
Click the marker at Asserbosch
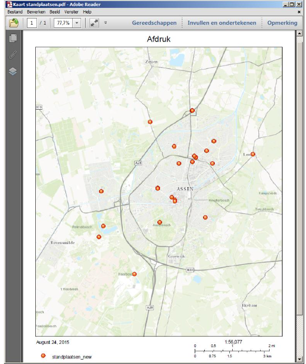click(159, 222)
